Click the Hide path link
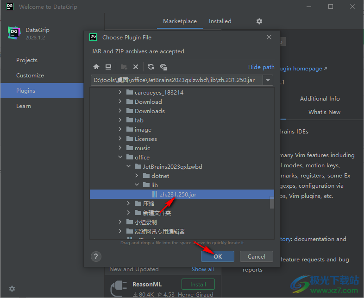Viewport: 364px width, 298px height. [261, 67]
